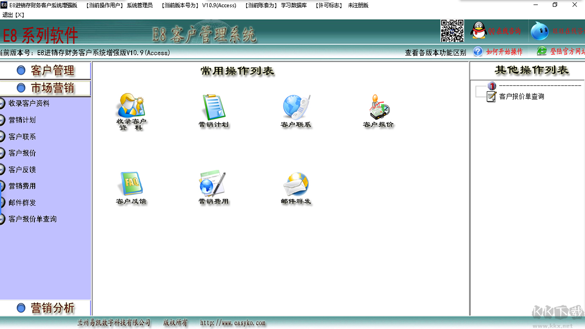585x329 pixels.
Task: Click the 登陆官方网站 link text
Action: 567,52
